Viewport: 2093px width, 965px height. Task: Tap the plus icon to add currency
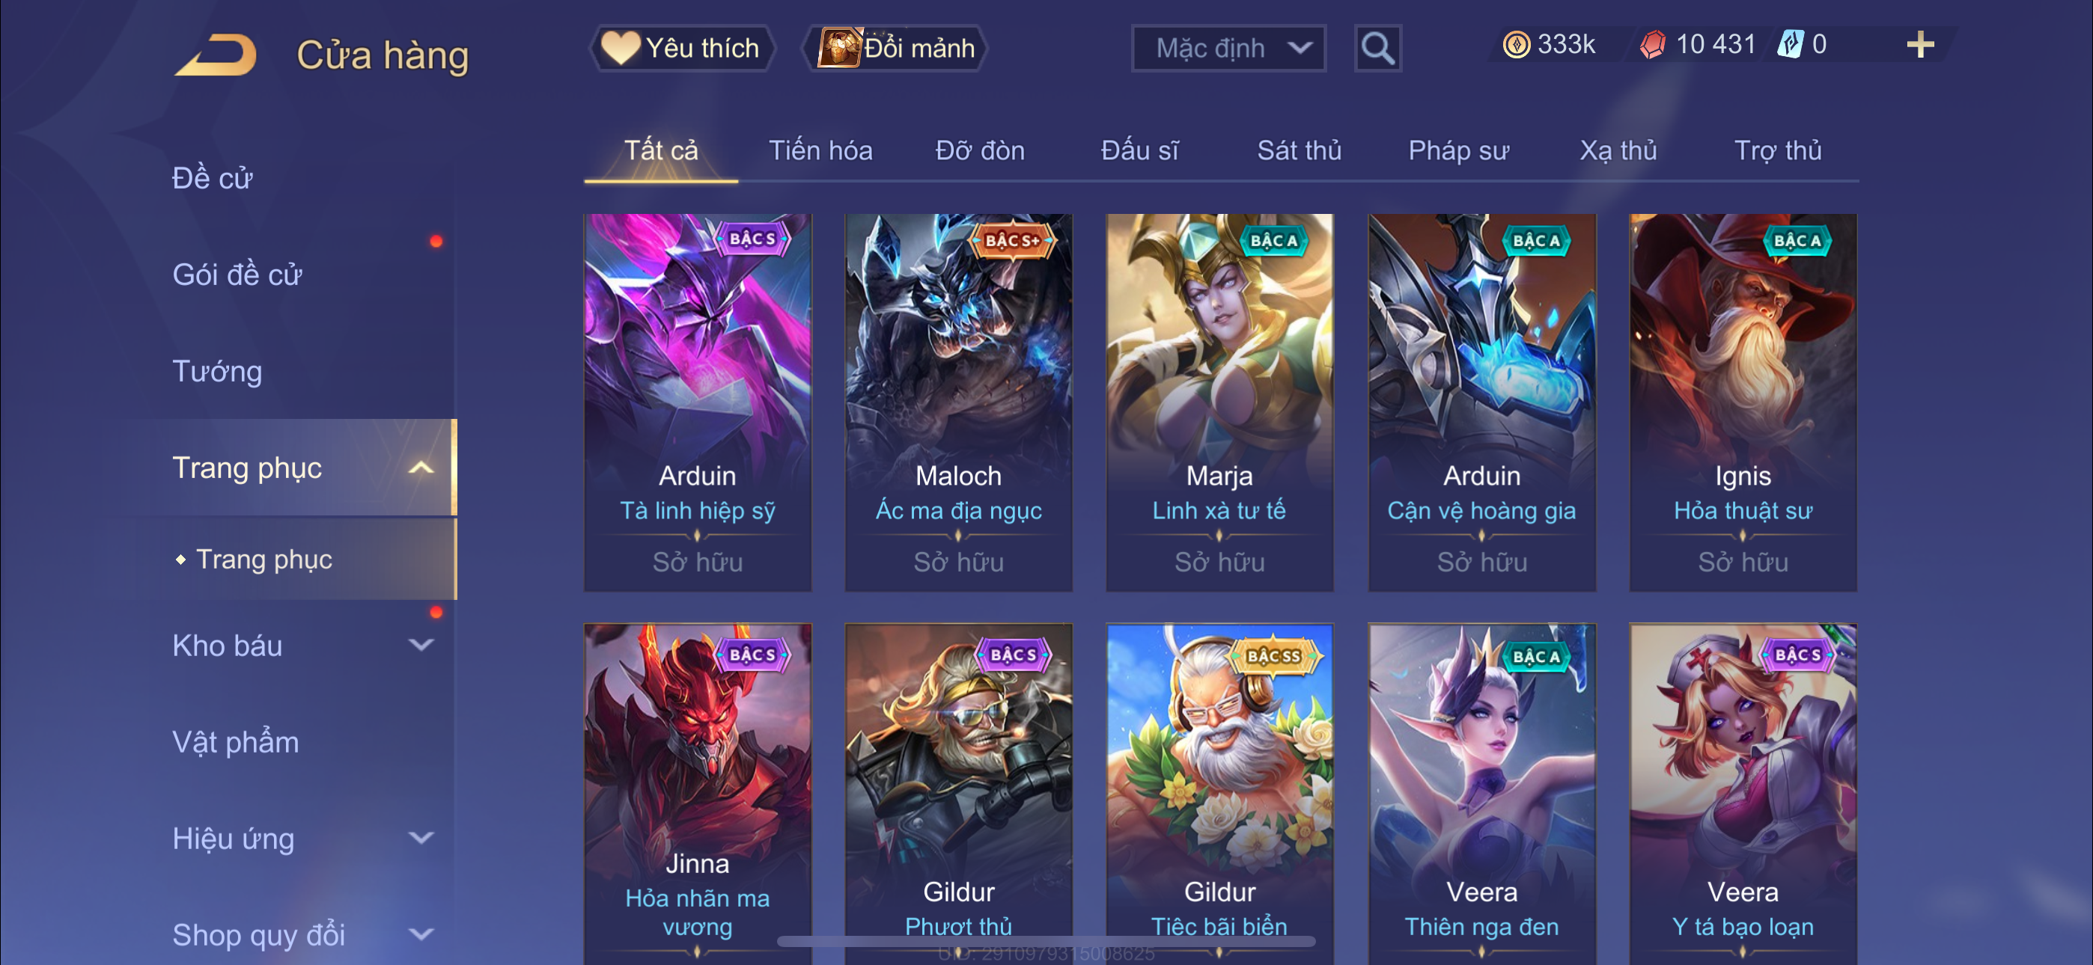1920,45
